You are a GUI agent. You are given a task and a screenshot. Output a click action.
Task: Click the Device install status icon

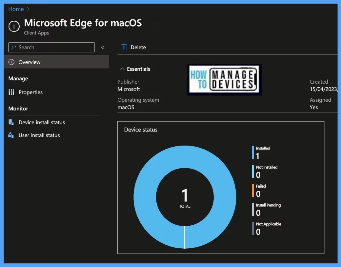(11, 122)
